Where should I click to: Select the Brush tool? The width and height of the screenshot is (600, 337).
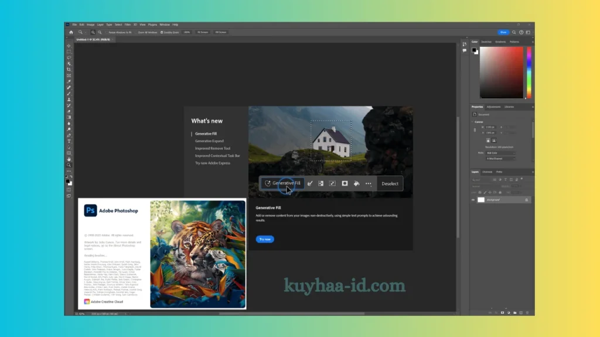point(69,94)
